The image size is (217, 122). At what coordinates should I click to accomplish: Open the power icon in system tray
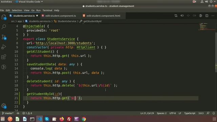point(211,2)
